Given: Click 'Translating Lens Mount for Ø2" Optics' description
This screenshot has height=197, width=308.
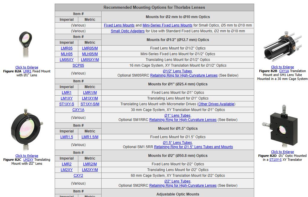Looking at the screenshot, I should [178, 170].
